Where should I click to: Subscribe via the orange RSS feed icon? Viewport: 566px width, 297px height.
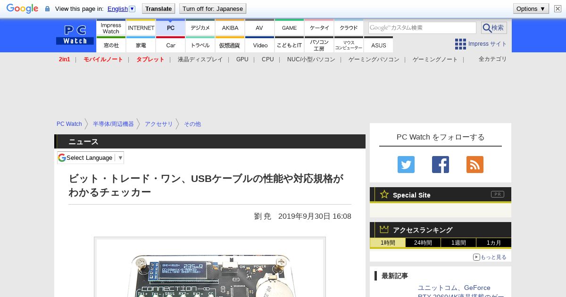point(475,165)
